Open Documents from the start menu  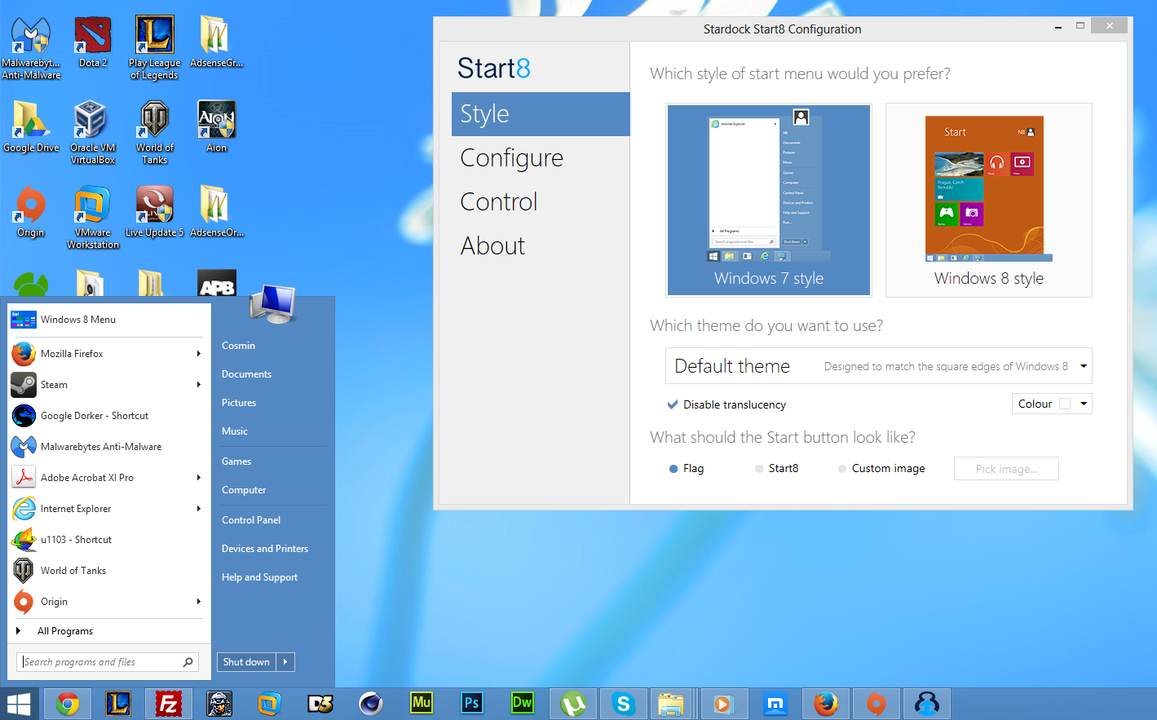pyautogui.click(x=246, y=374)
